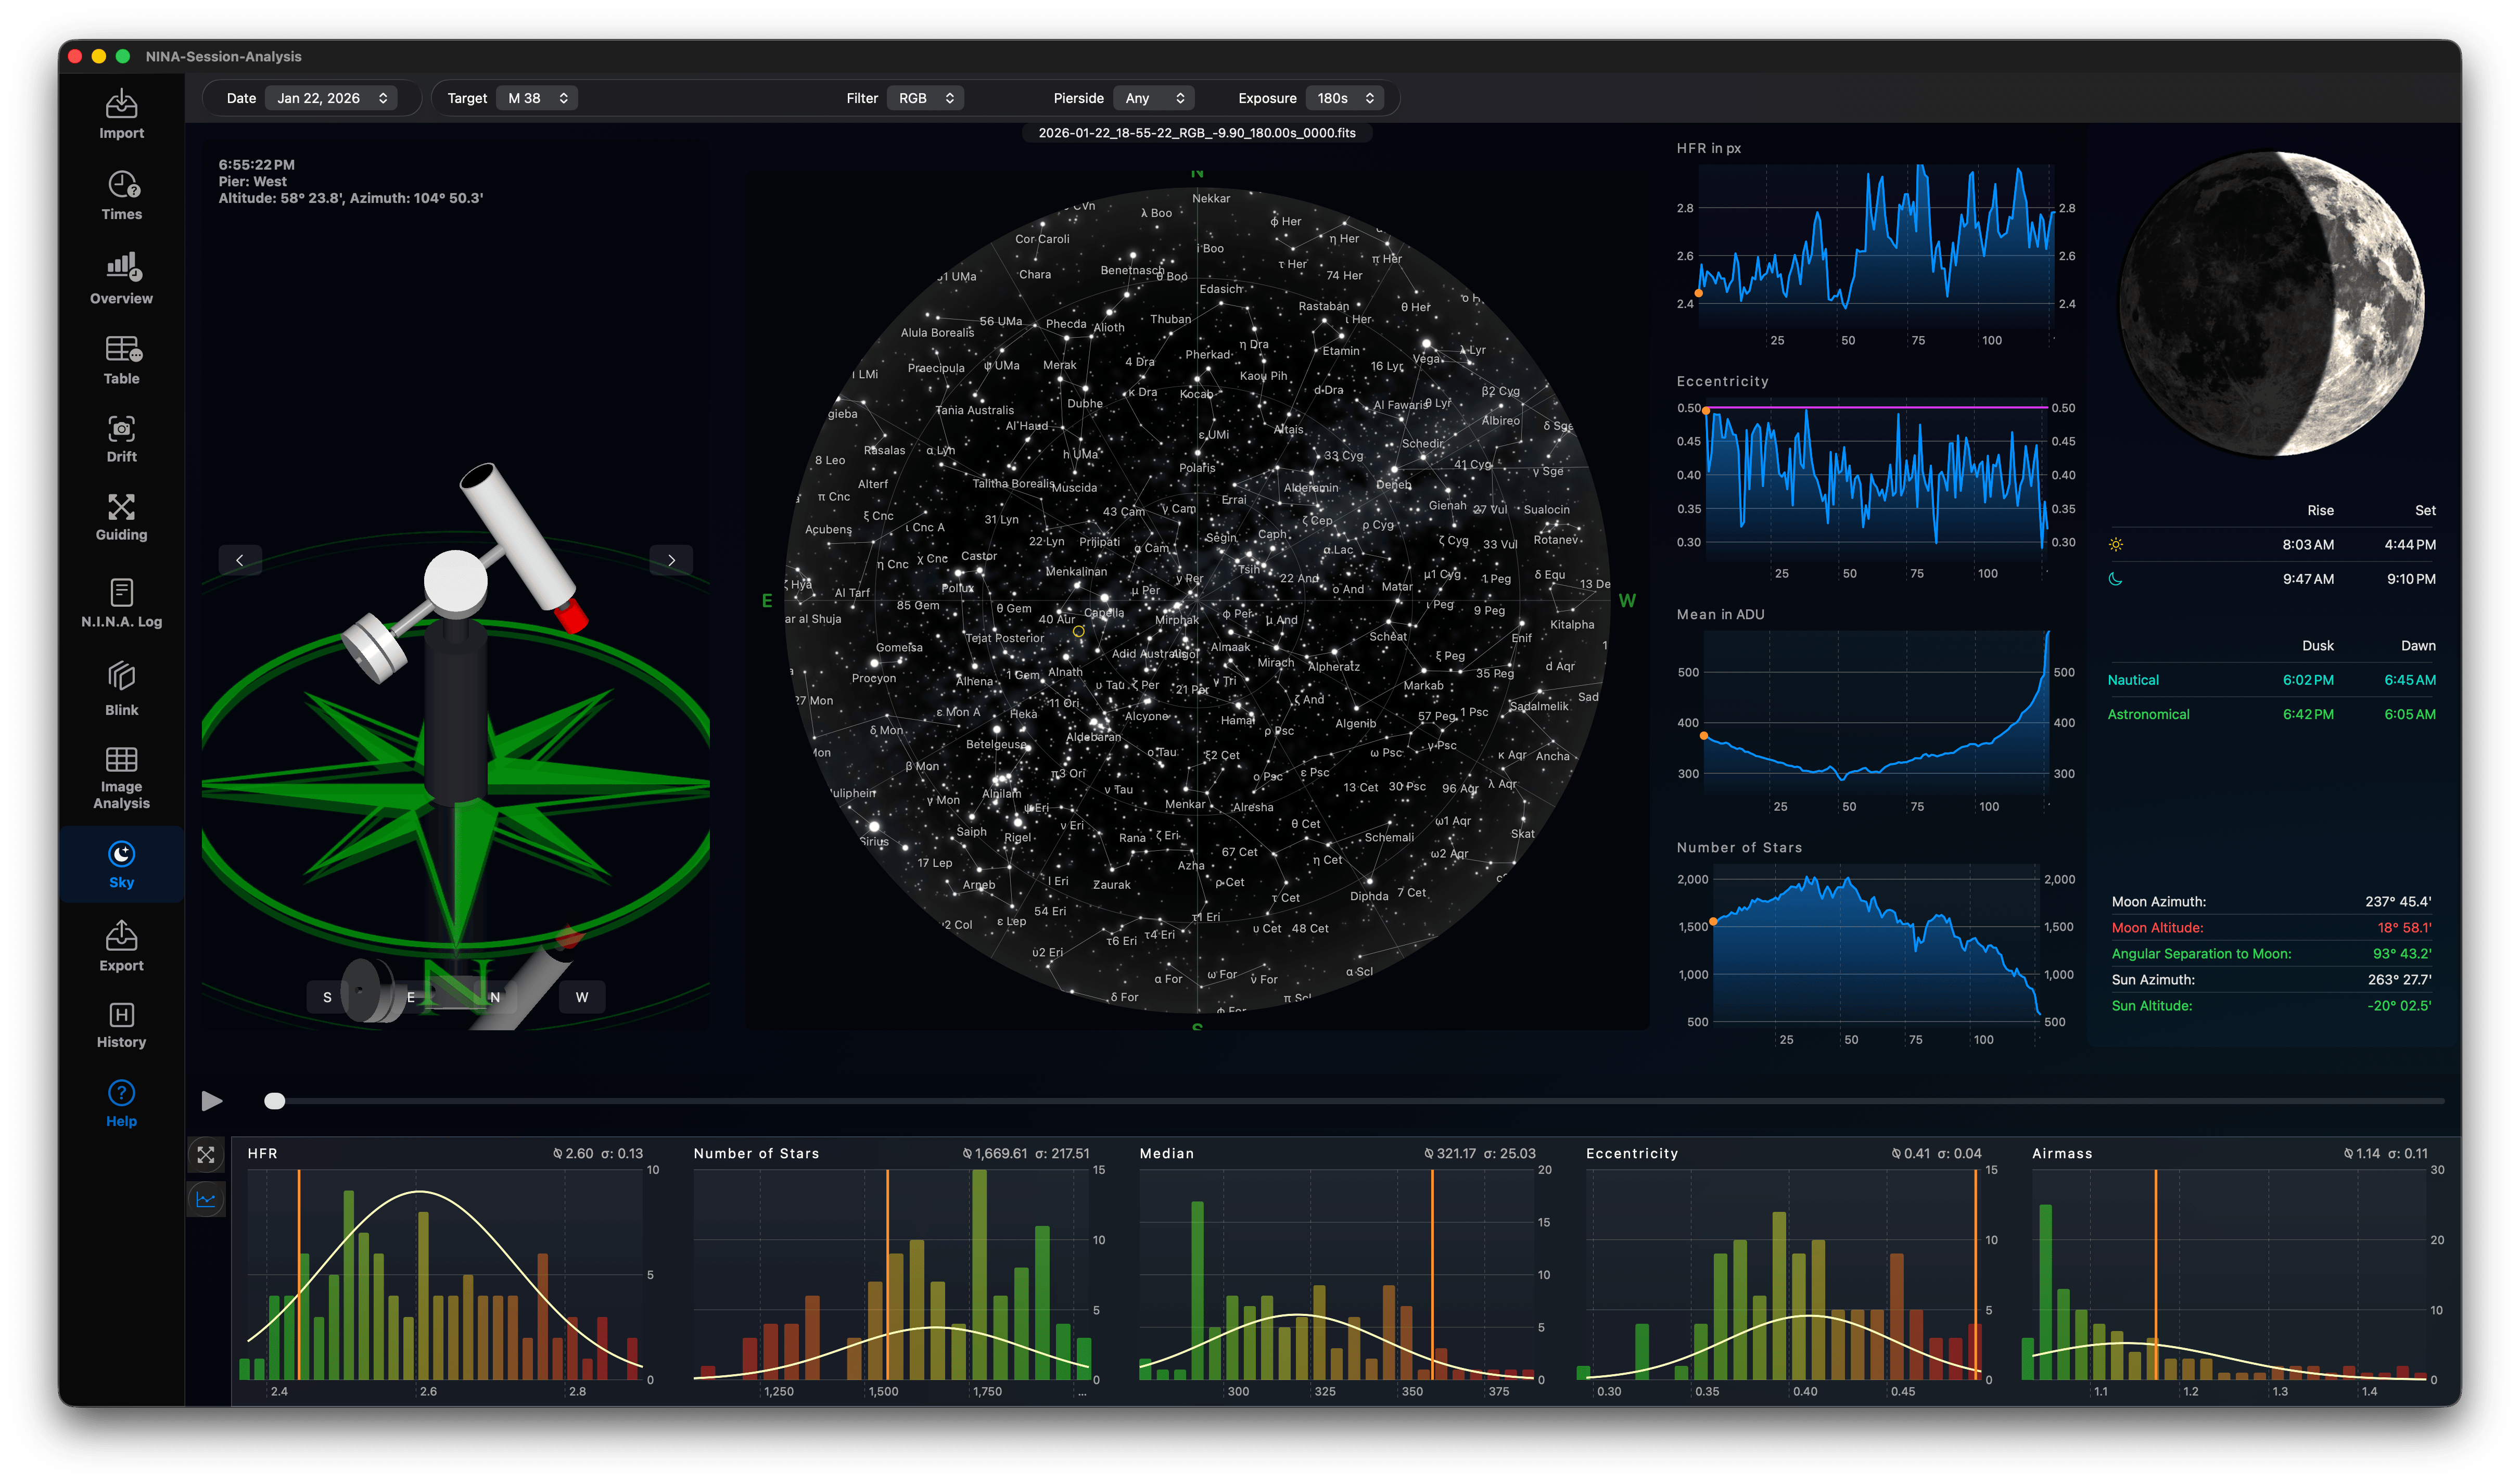Image resolution: width=2520 pixels, height=1484 pixels.
Task: Open the Exposure dropdown showing 180s
Action: tap(1345, 98)
